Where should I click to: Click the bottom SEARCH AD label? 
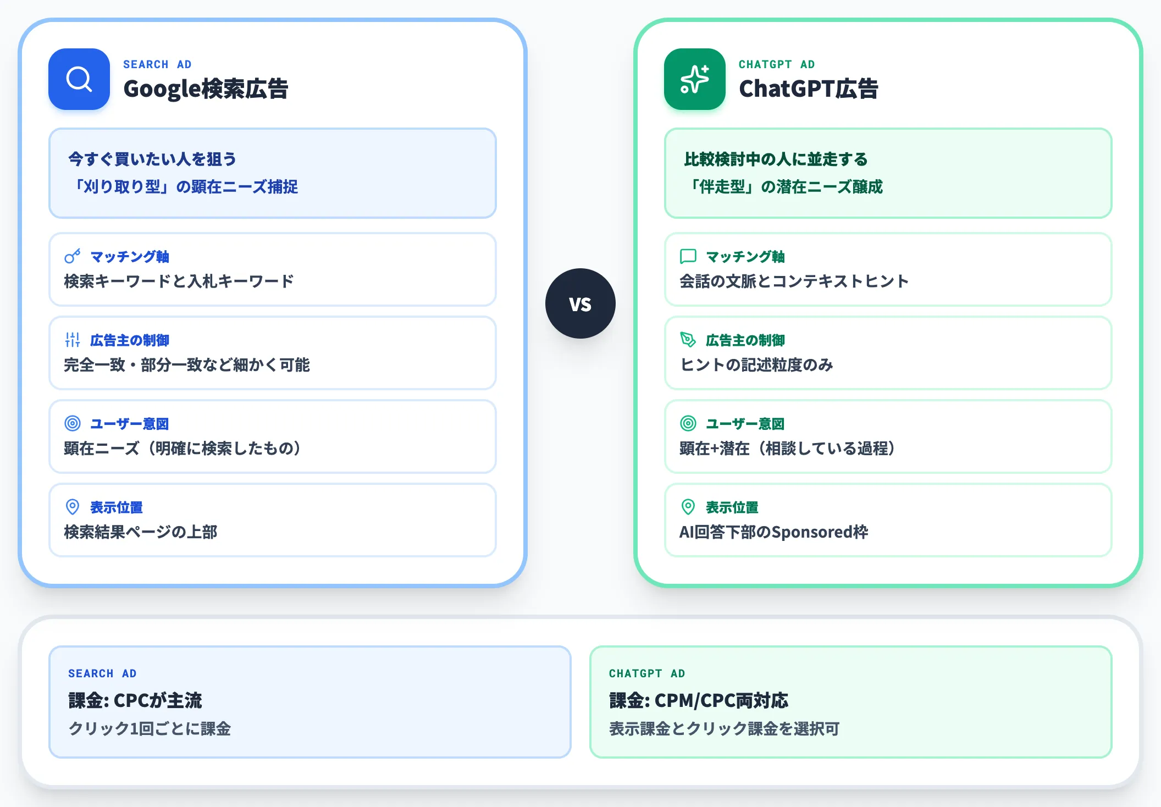pyautogui.click(x=102, y=673)
